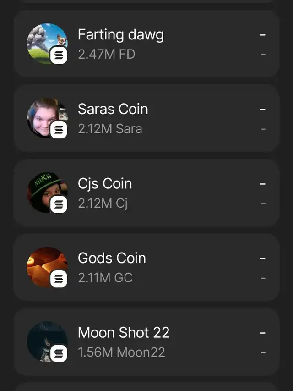293x391 pixels.
Task: Open the Cjs Coin token name
Action: [x=105, y=183]
